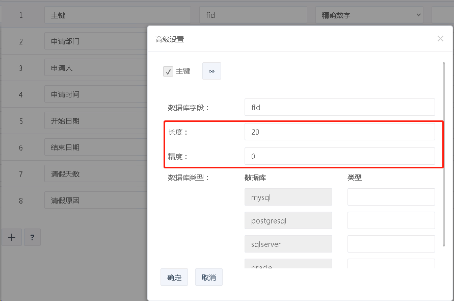
Task: Click the dialog's vertical scrollbar
Action: point(443,153)
